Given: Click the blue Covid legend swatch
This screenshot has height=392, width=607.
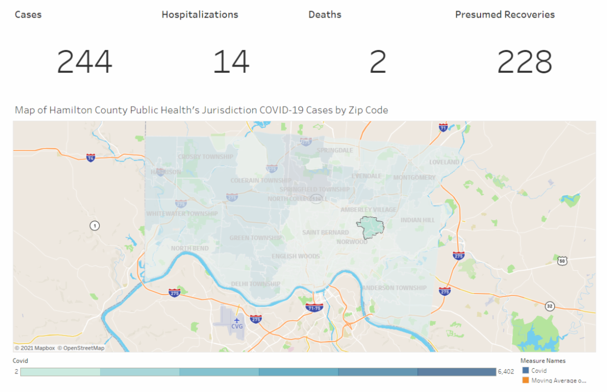Looking at the screenshot, I should 525,371.
